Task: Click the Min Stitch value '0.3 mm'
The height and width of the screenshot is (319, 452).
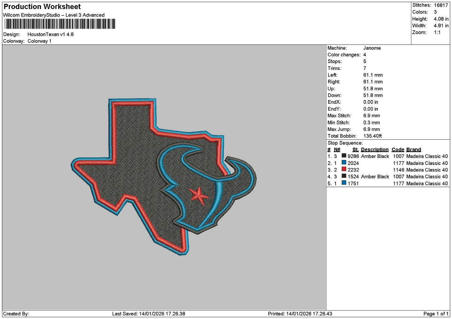Action: [x=372, y=123]
